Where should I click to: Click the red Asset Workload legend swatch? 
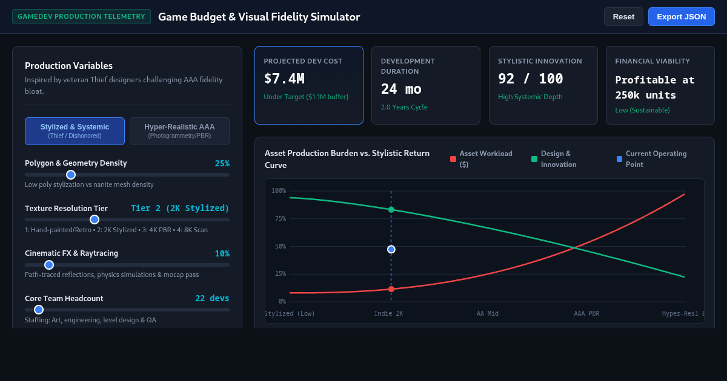[453, 159]
